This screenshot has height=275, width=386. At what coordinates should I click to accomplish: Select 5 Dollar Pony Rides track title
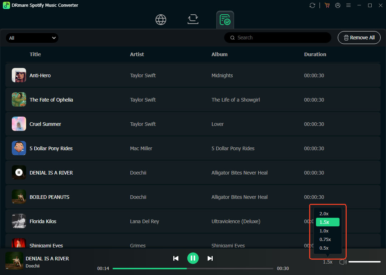click(51, 148)
